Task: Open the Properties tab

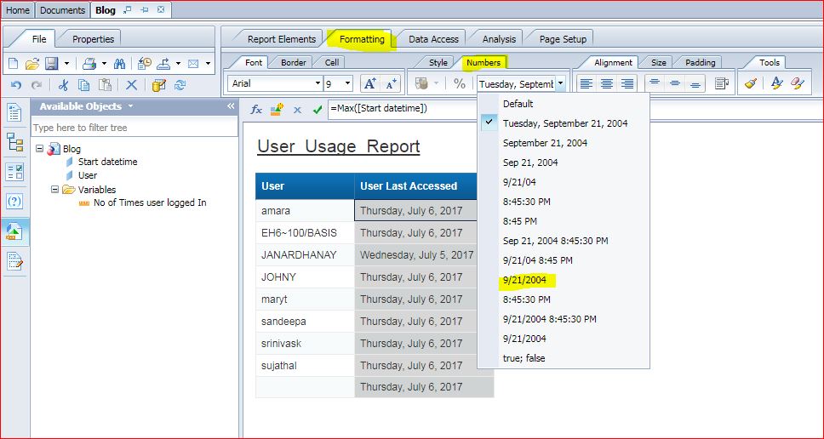Action: [x=93, y=39]
